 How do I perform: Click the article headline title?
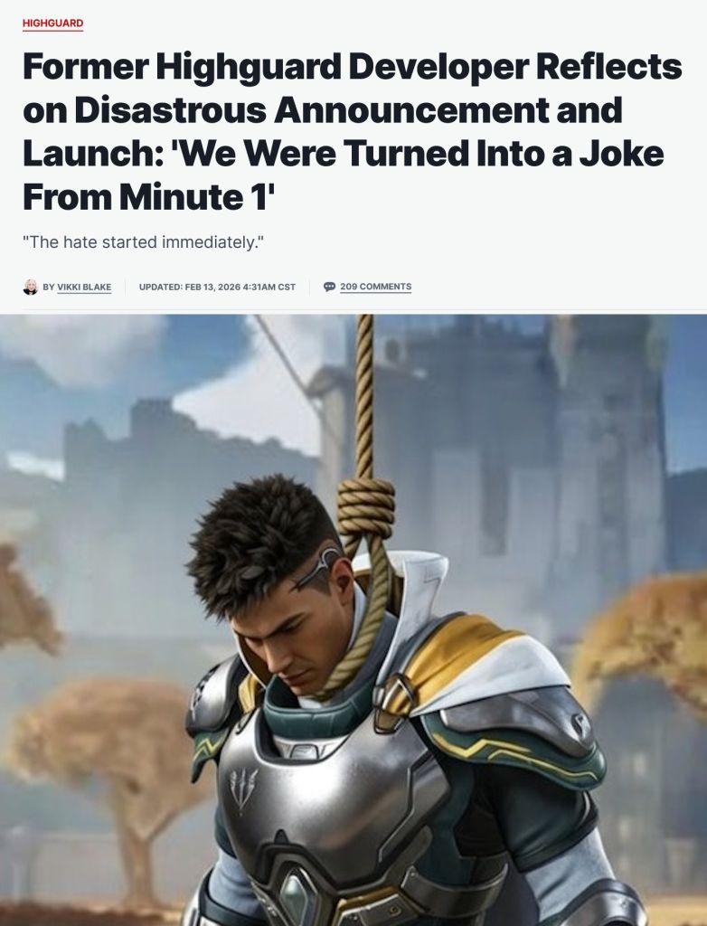coord(353,131)
